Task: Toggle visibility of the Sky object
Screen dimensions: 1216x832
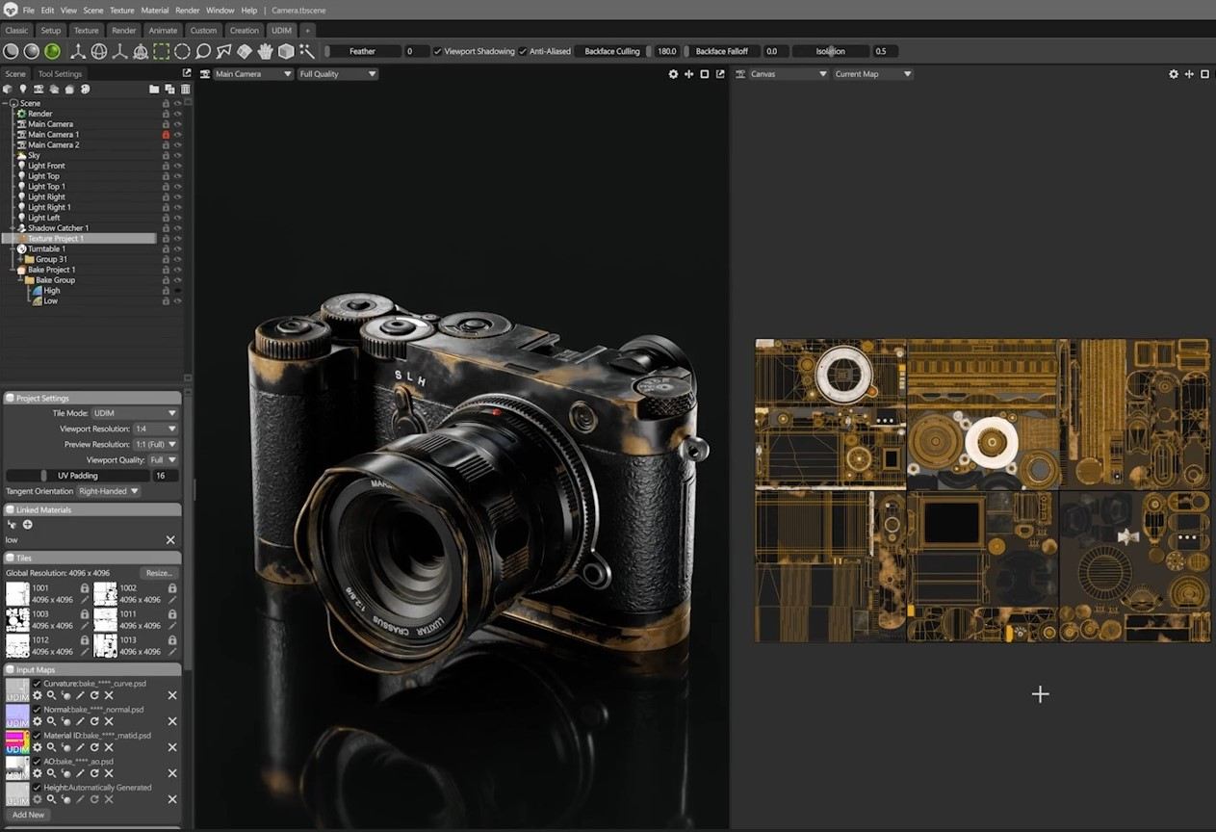Action: point(179,155)
